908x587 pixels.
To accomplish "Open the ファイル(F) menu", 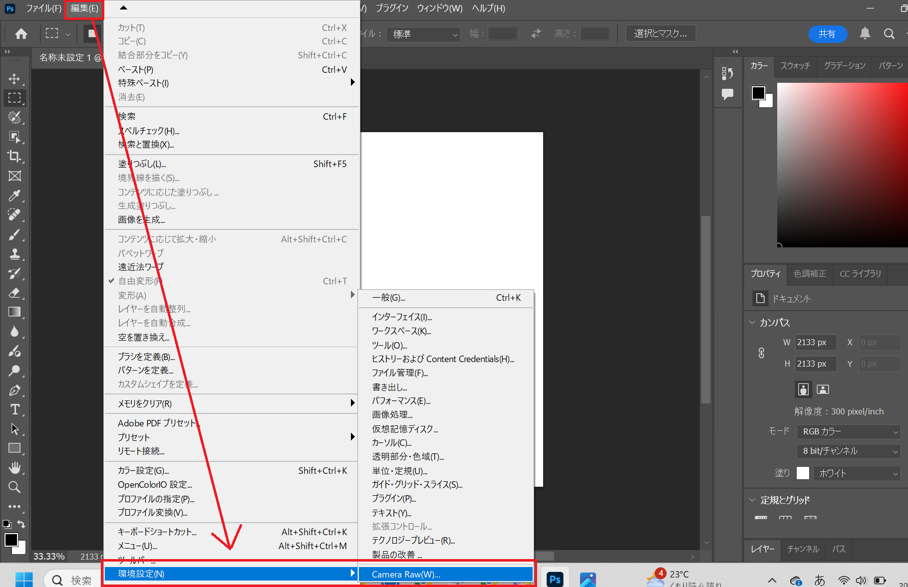I will pos(43,8).
